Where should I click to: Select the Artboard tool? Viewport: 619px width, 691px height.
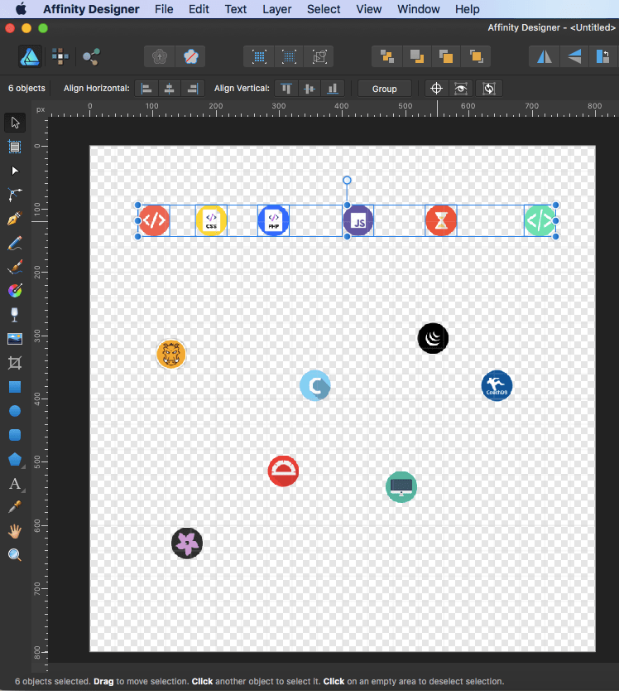(x=15, y=147)
